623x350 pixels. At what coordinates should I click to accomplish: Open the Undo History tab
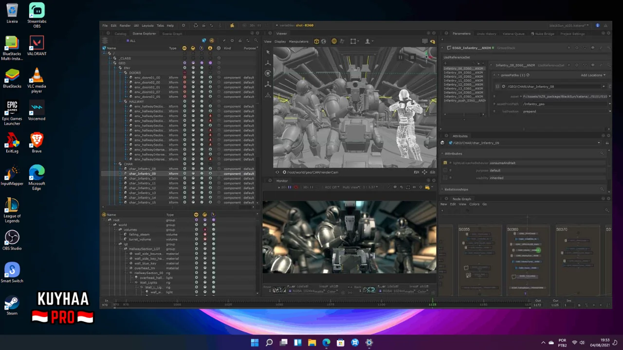pyautogui.click(x=486, y=34)
